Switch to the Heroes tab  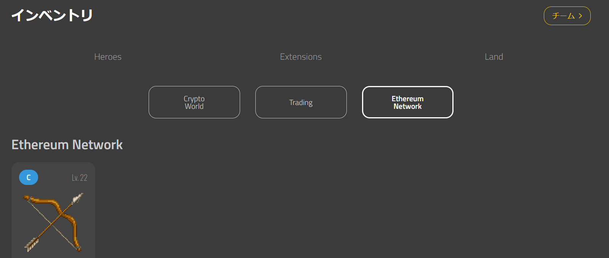pyautogui.click(x=108, y=57)
